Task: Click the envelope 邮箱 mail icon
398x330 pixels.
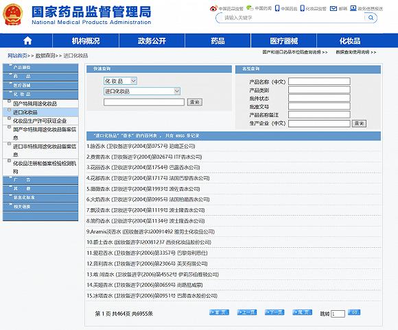Action: coord(333,8)
